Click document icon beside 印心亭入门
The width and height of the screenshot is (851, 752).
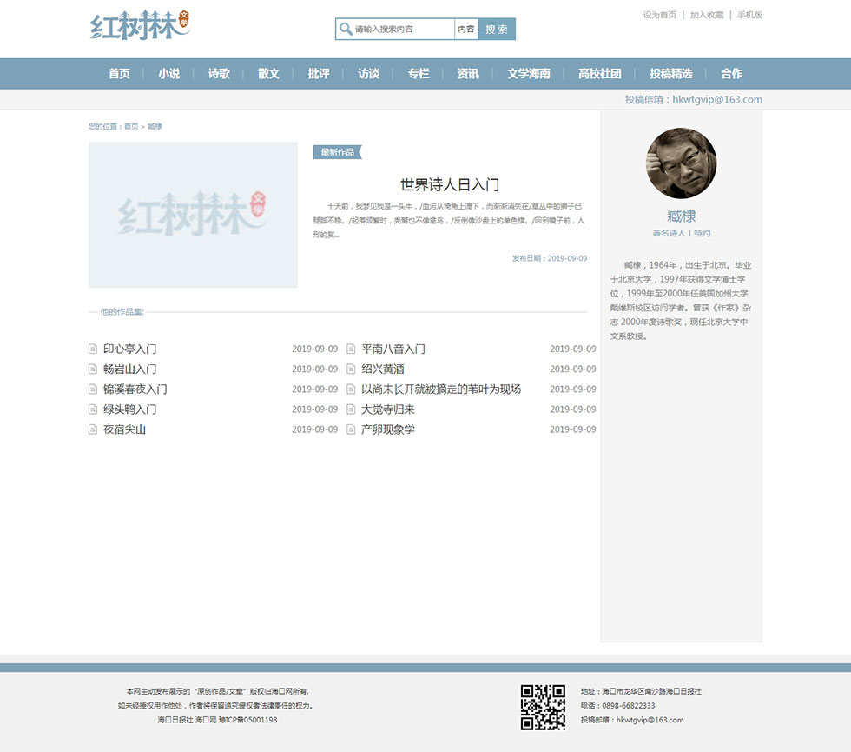tap(93, 349)
